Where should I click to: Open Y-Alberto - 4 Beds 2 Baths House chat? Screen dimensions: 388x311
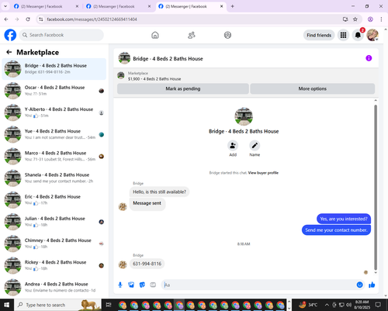[54, 112]
